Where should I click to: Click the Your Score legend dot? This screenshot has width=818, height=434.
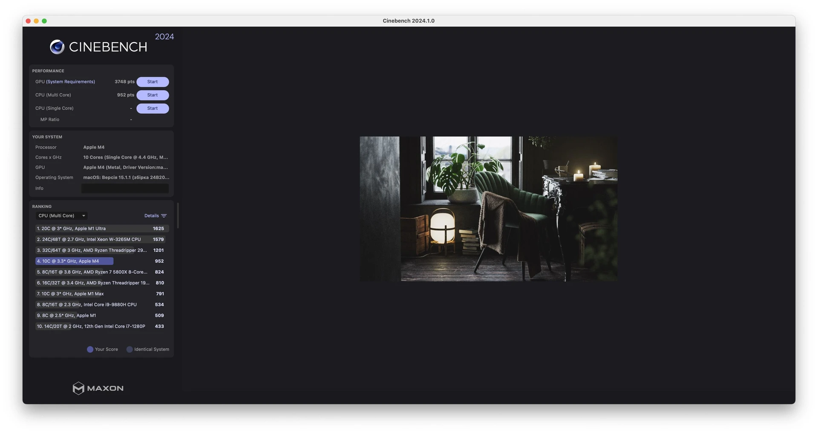90,349
